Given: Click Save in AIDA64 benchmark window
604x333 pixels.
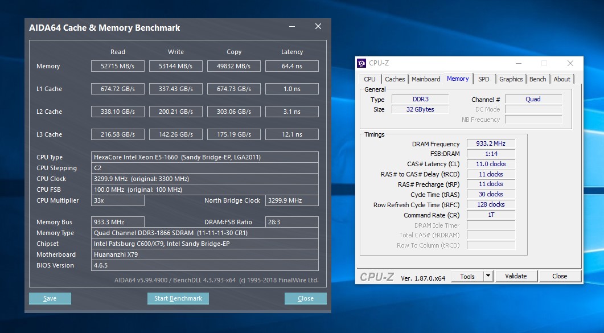Looking at the screenshot, I should (50, 298).
